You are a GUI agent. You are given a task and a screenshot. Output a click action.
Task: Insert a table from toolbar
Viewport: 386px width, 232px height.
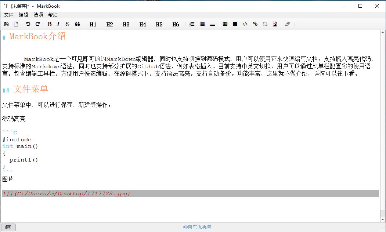[225, 24]
